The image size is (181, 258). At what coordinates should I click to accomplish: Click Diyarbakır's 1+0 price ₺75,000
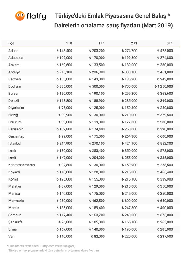point(65,108)
